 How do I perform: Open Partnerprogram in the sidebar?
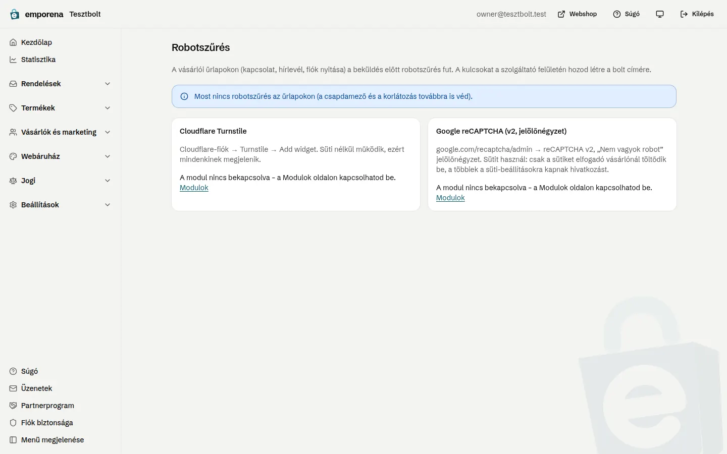tap(61, 406)
